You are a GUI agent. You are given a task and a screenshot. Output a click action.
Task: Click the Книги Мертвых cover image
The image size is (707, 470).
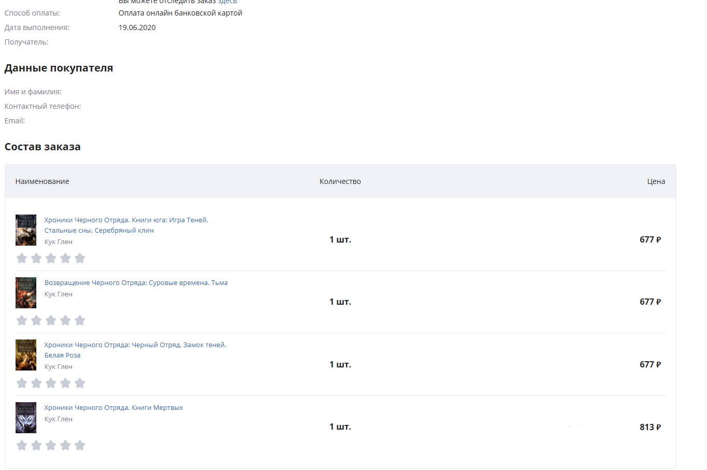click(x=26, y=418)
